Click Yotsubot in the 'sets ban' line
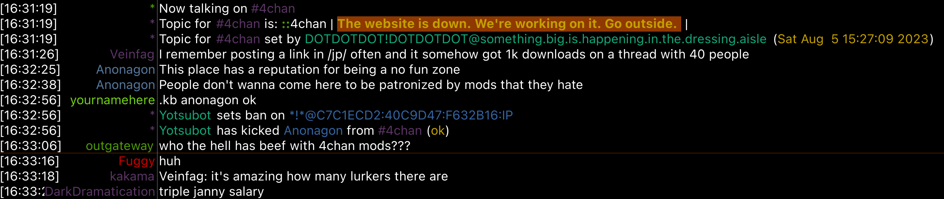The image size is (944, 199). point(185,115)
